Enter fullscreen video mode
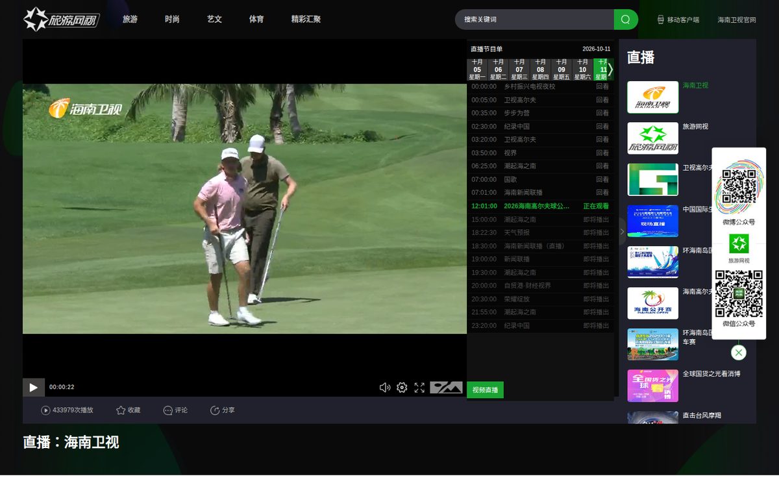779x487 pixels. point(419,388)
